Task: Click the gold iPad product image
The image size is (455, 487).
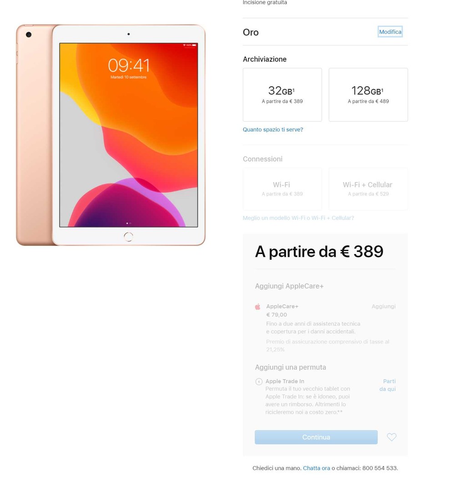Action: [x=111, y=135]
